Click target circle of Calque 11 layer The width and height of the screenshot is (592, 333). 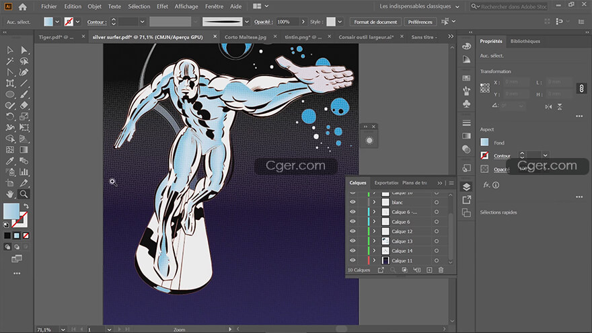pyautogui.click(x=437, y=260)
